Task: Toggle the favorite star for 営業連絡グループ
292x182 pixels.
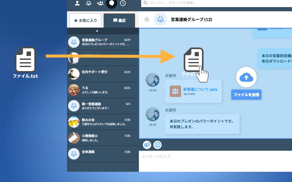Action: [147, 19]
